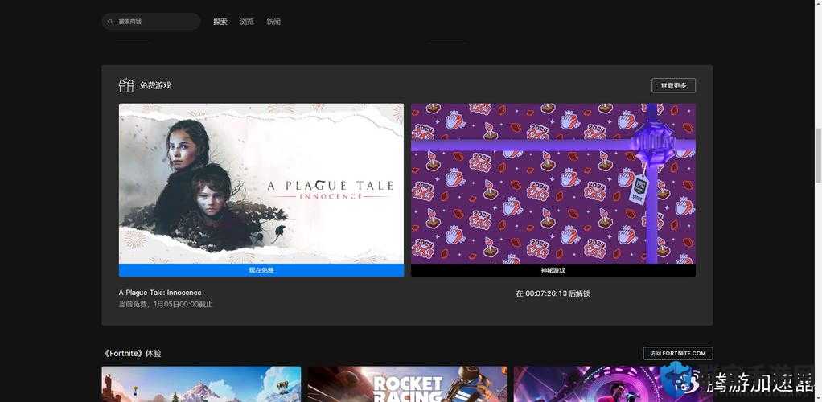The height and width of the screenshot is (402, 822).
Task: Open the snowy mountain Fortnite thumbnail
Action: [x=201, y=384]
